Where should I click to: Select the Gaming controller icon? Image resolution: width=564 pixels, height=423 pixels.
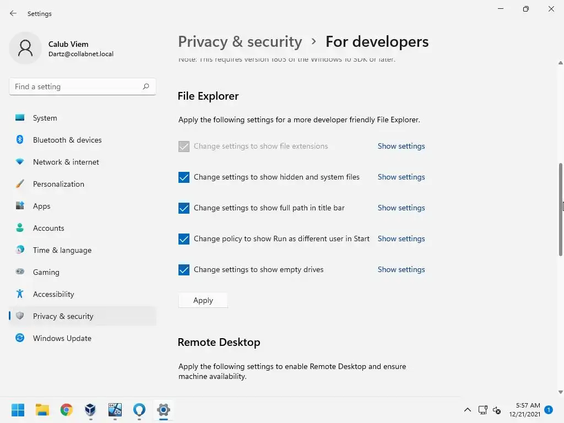tap(20, 272)
